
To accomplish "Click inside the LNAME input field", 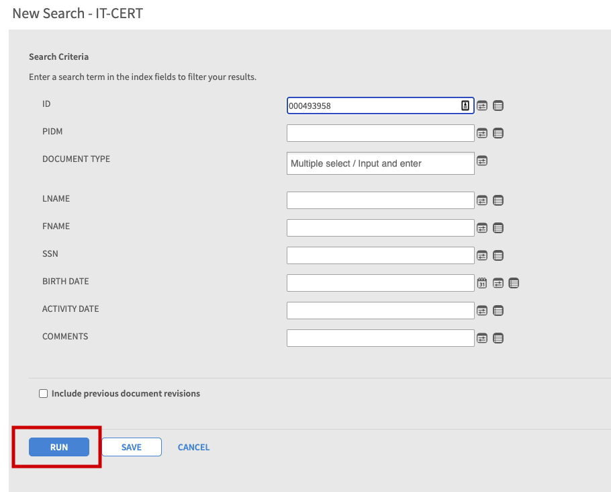I will [x=380, y=200].
